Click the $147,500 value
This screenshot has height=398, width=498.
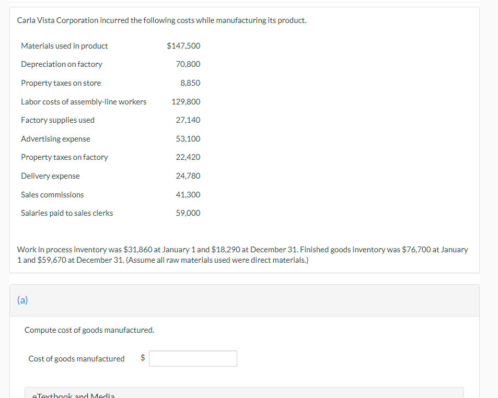click(184, 45)
